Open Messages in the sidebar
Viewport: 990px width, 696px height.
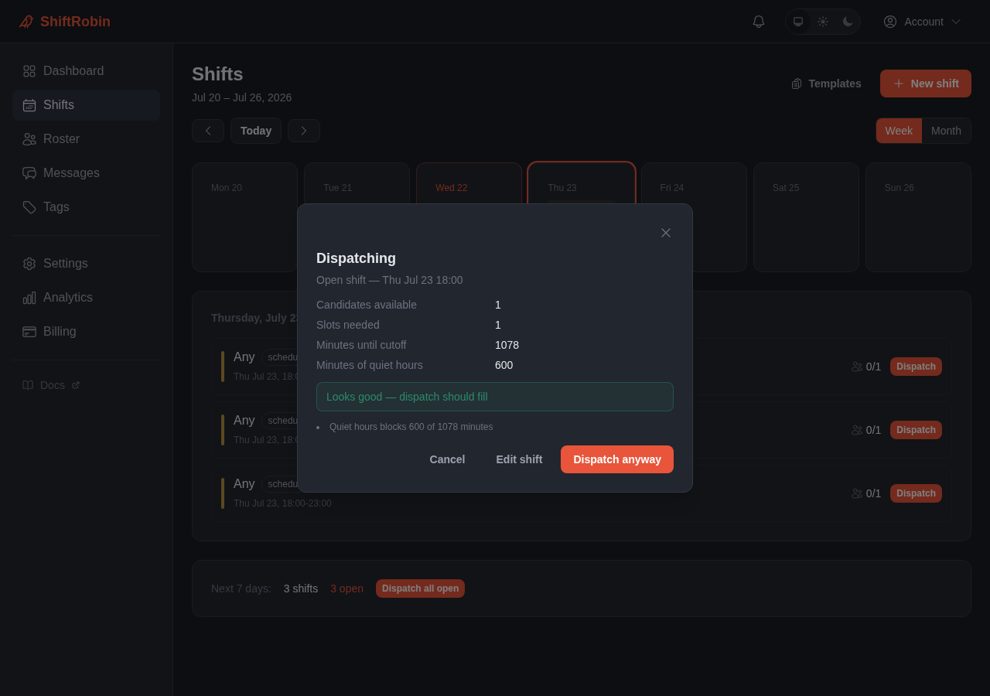coord(86,173)
